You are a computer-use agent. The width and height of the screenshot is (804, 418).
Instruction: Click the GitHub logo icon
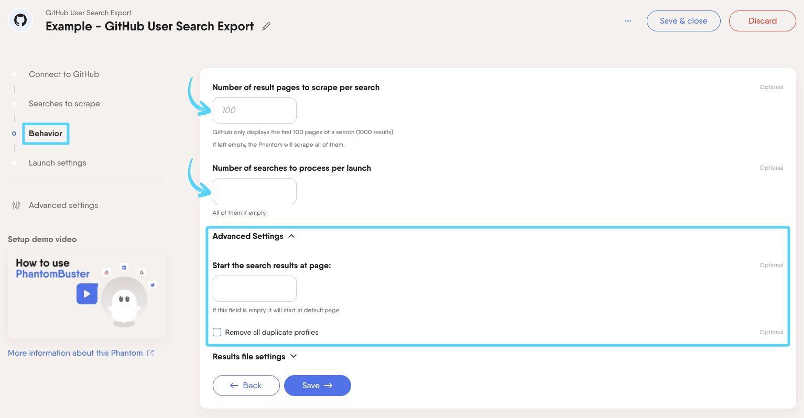(20, 20)
